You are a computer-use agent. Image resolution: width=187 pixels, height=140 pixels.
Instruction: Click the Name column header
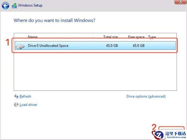[59, 37]
